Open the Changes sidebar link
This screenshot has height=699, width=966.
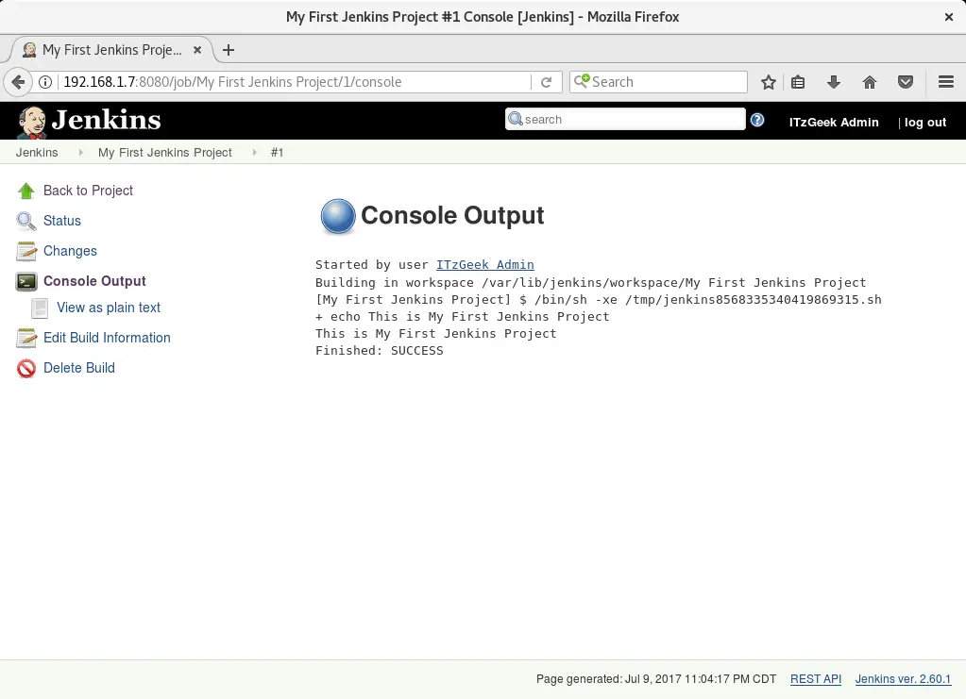pyautogui.click(x=70, y=251)
